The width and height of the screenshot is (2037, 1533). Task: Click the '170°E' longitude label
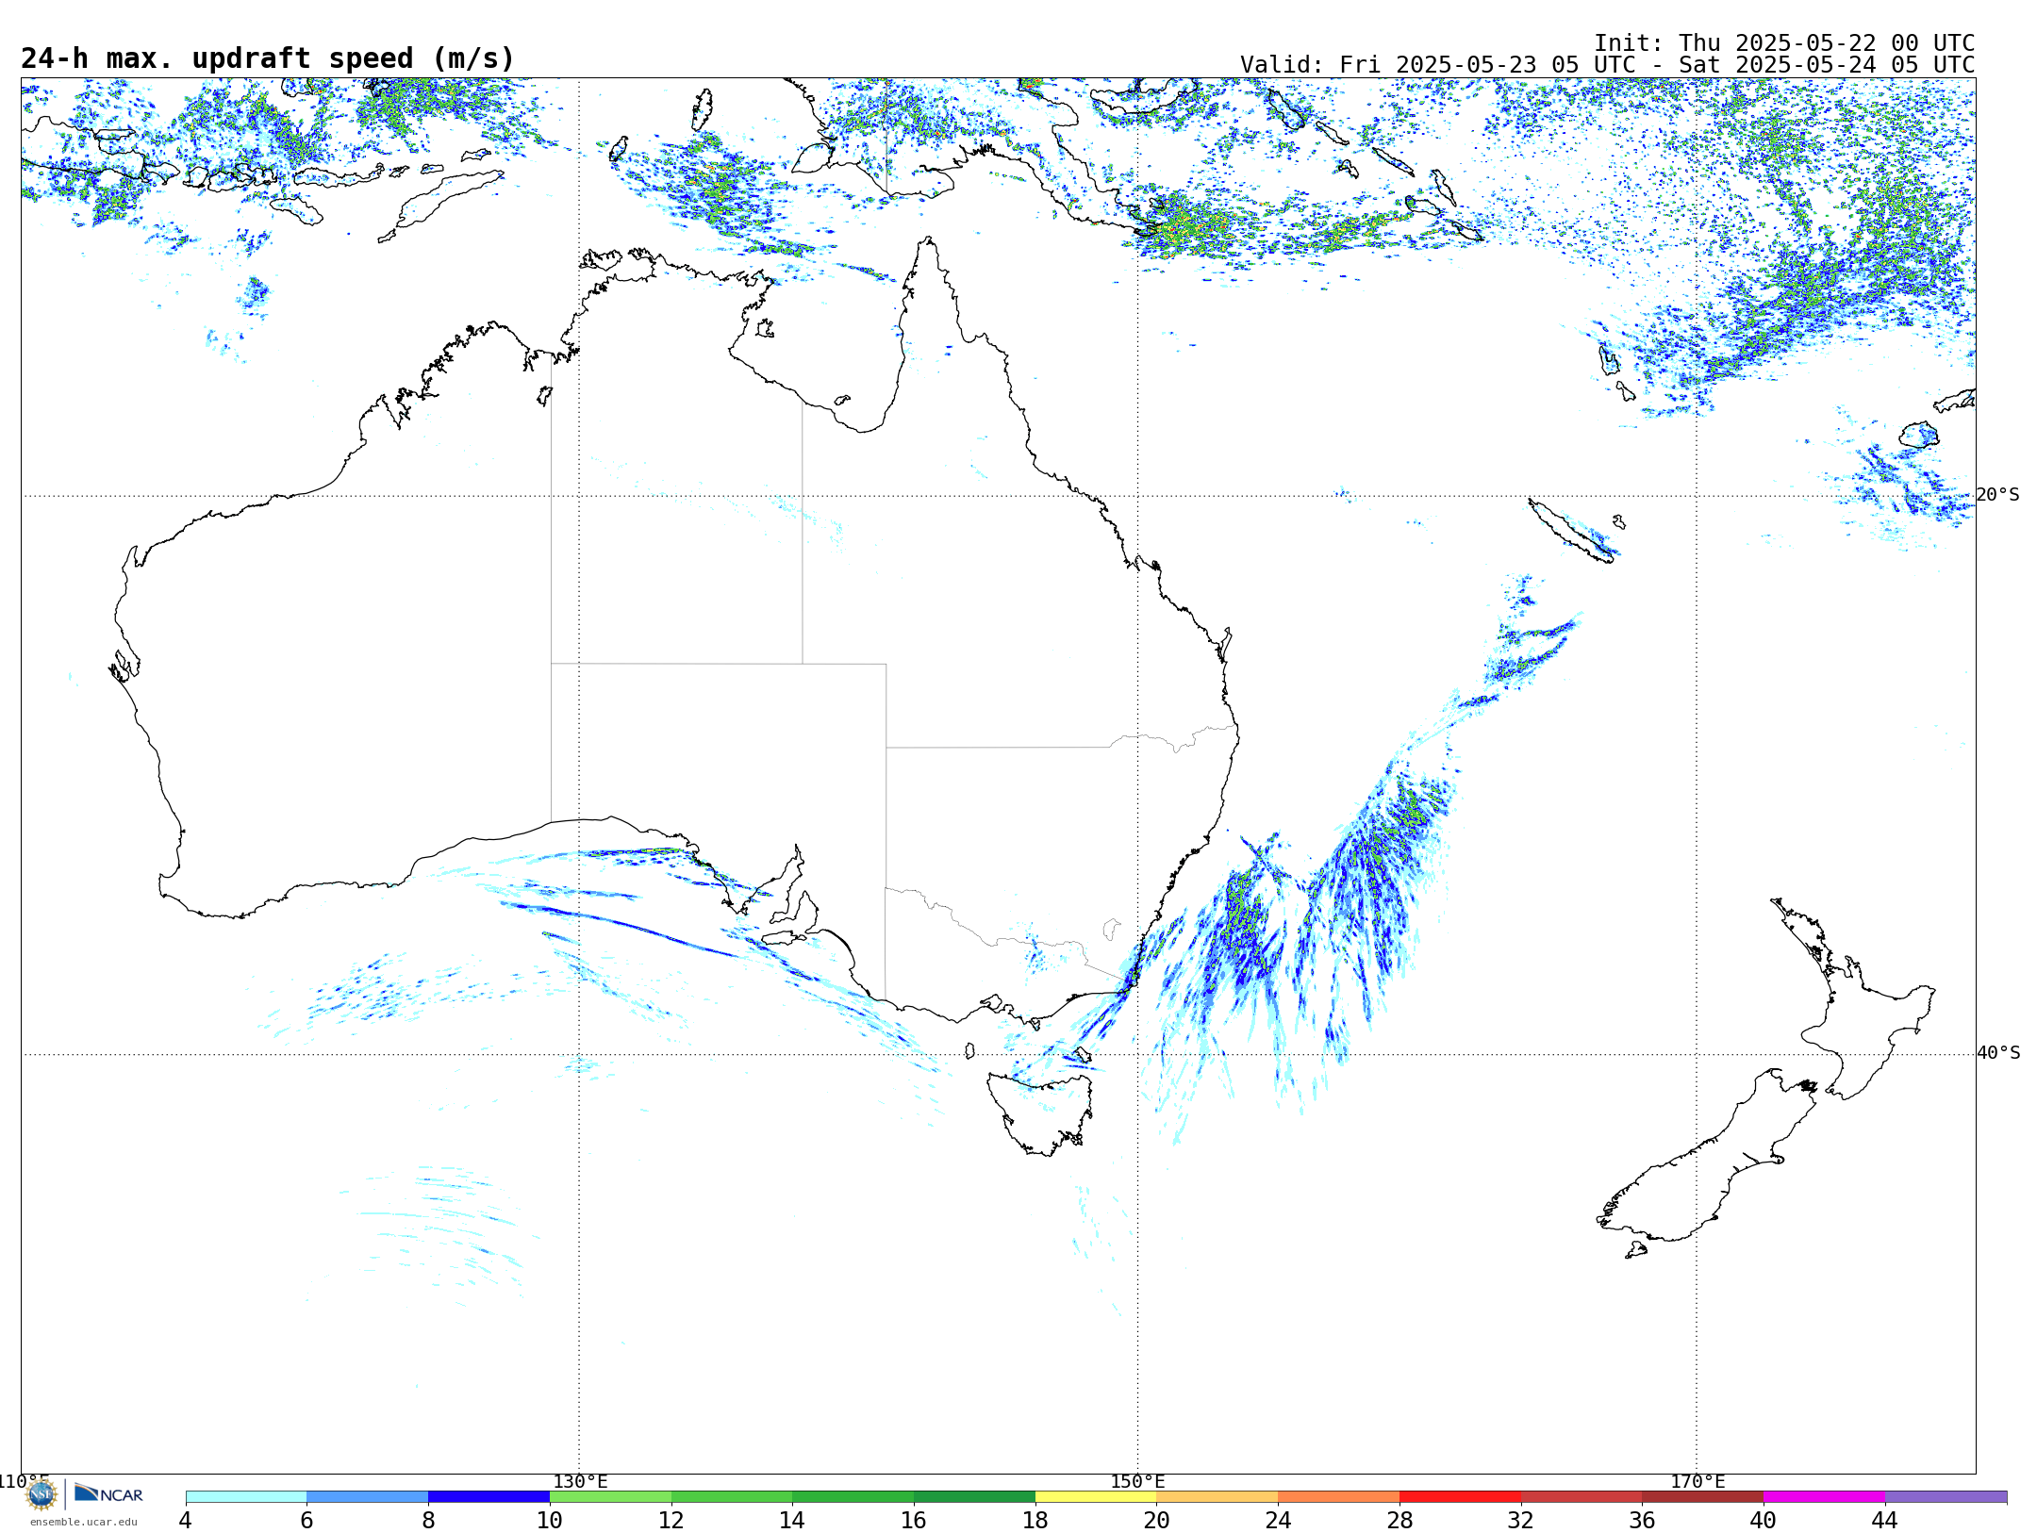[x=1697, y=1482]
